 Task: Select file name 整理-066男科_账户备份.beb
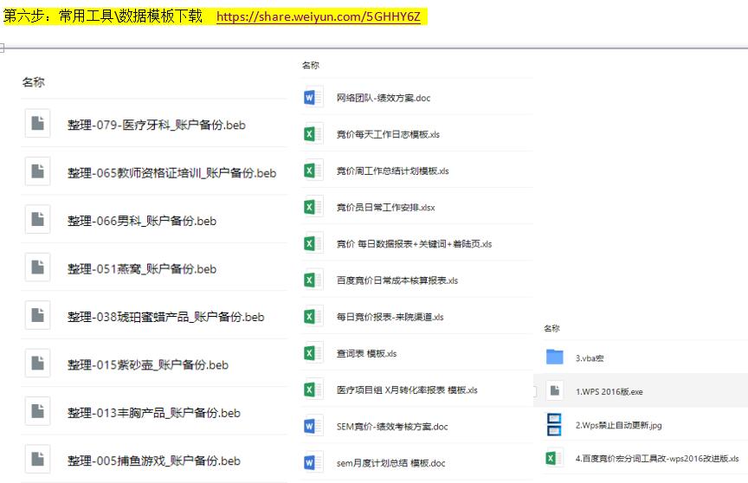142,221
